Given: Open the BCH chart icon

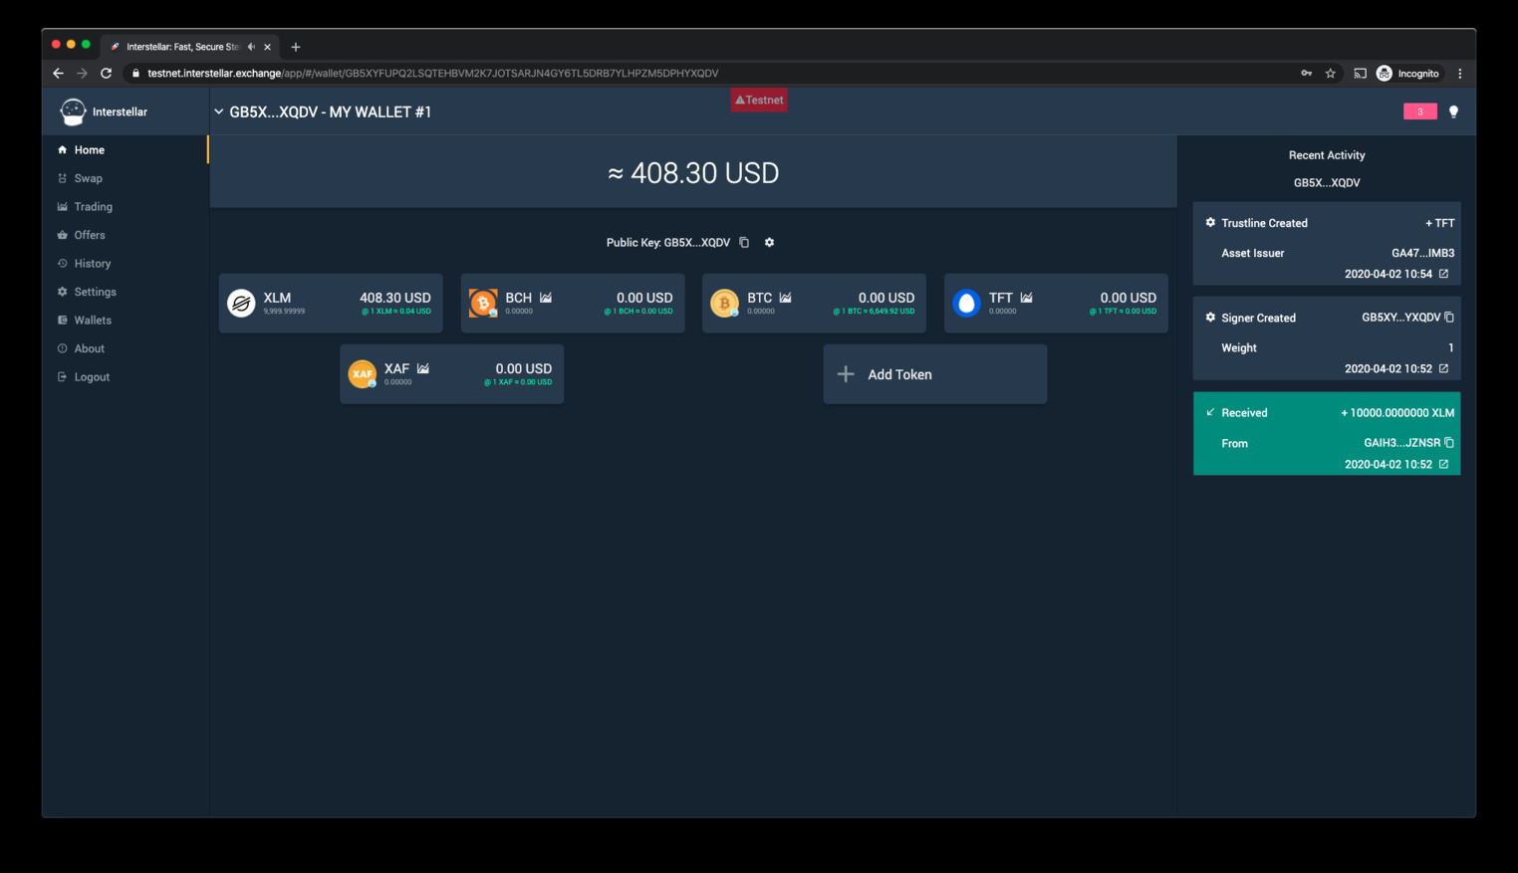Looking at the screenshot, I should pos(546,298).
